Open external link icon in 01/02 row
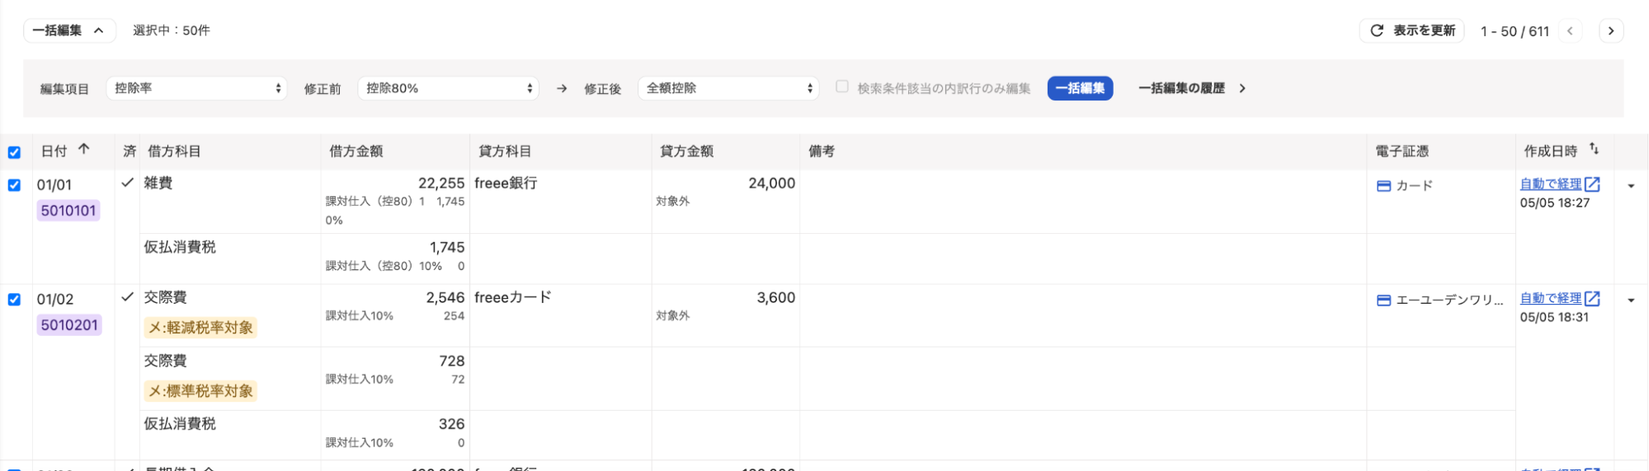 tap(1592, 299)
